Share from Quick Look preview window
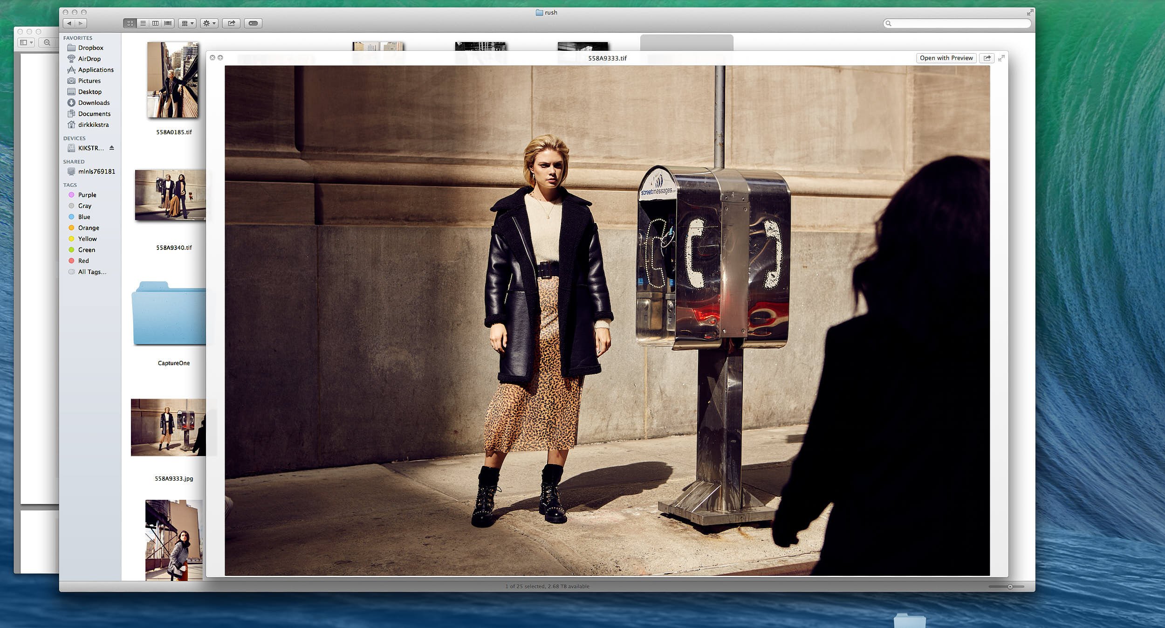The width and height of the screenshot is (1165, 628). point(987,58)
